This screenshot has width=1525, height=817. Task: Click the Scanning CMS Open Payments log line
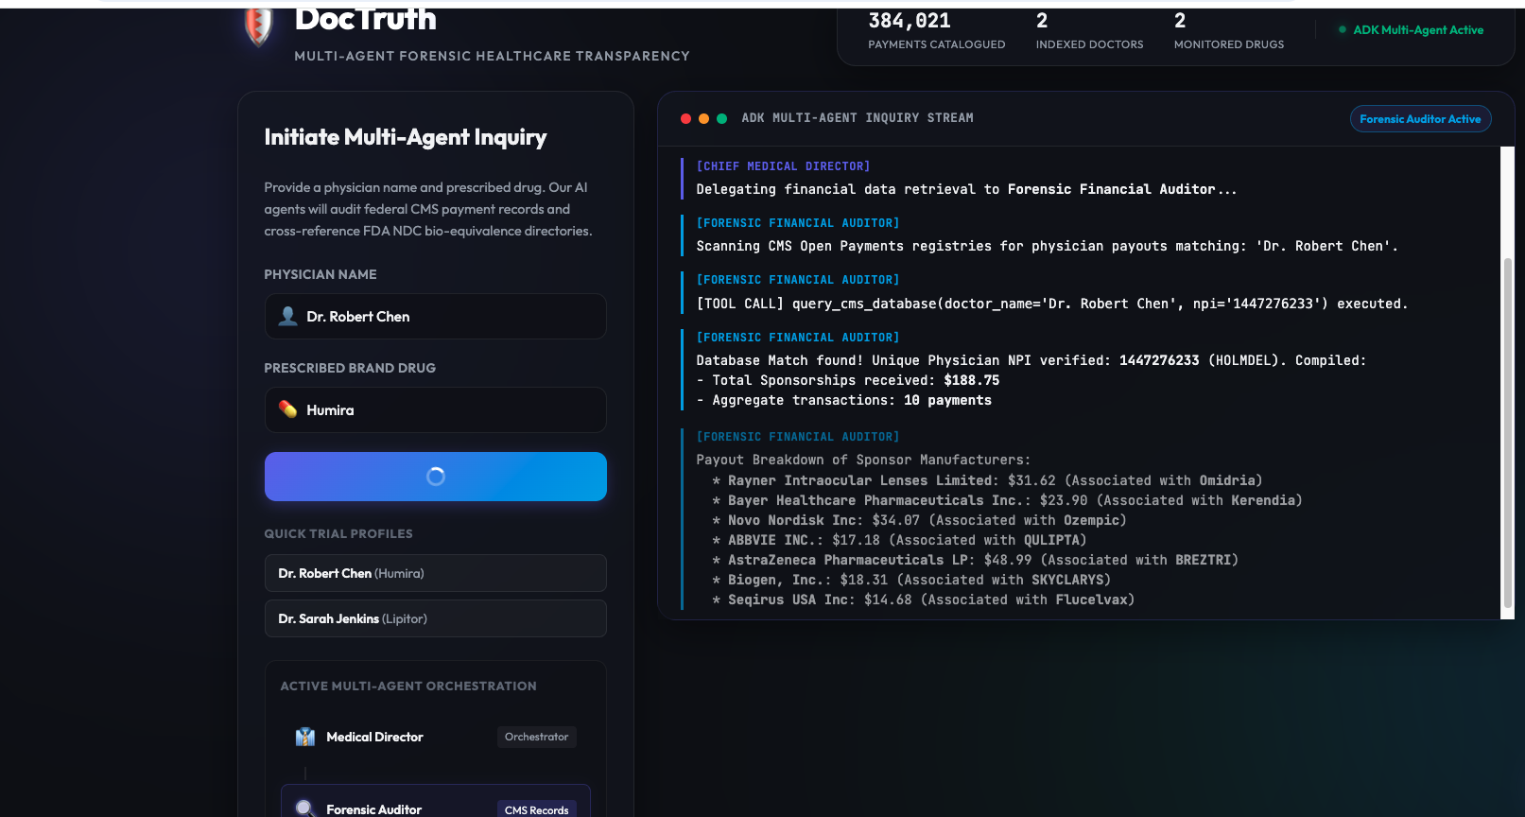tap(1047, 246)
